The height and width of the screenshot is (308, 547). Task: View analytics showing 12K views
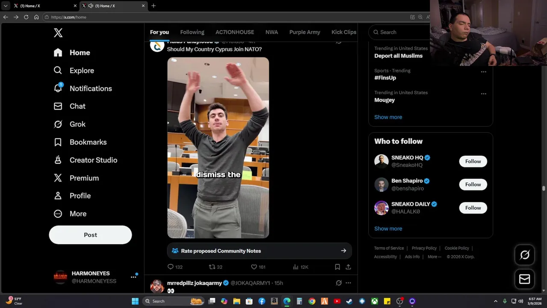click(x=300, y=267)
